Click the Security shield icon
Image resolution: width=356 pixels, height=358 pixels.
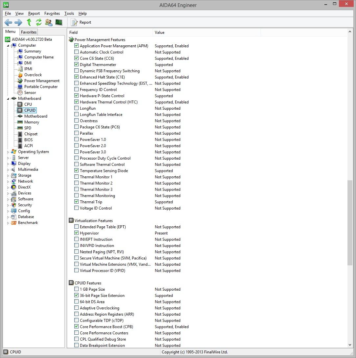pos(14,205)
